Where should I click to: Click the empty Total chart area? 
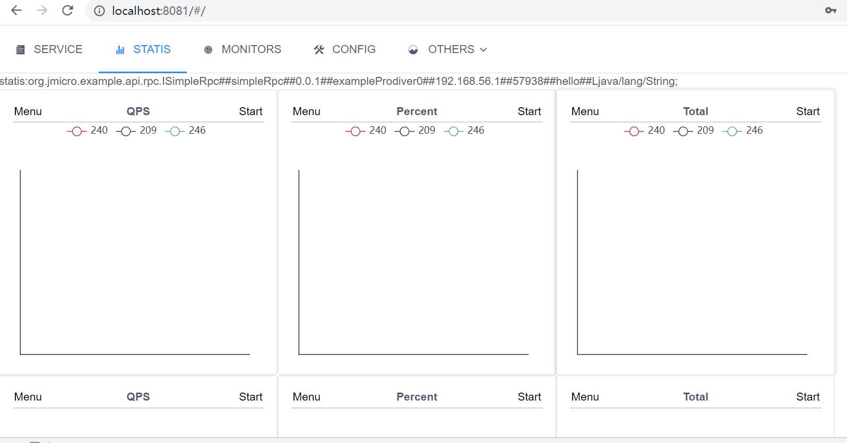[x=692, y=262]
